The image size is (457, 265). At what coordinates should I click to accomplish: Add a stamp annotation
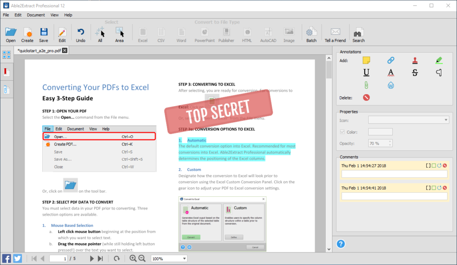(x=415, y=60)
